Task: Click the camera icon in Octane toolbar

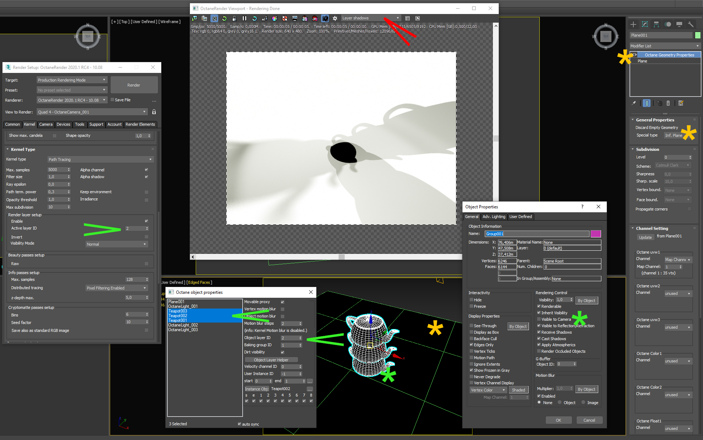Action: (325, 18)
